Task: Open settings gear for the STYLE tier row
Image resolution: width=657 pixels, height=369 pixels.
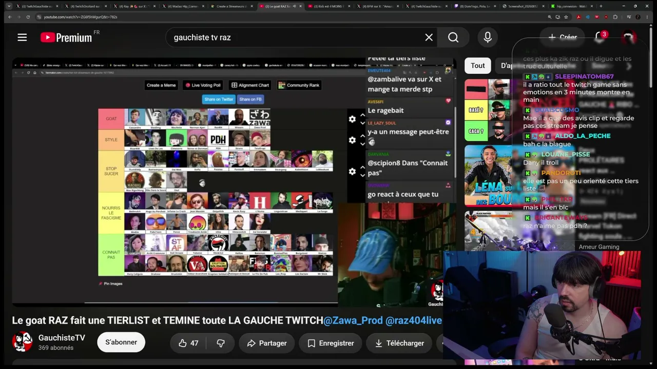Action: tap(352, 140)
